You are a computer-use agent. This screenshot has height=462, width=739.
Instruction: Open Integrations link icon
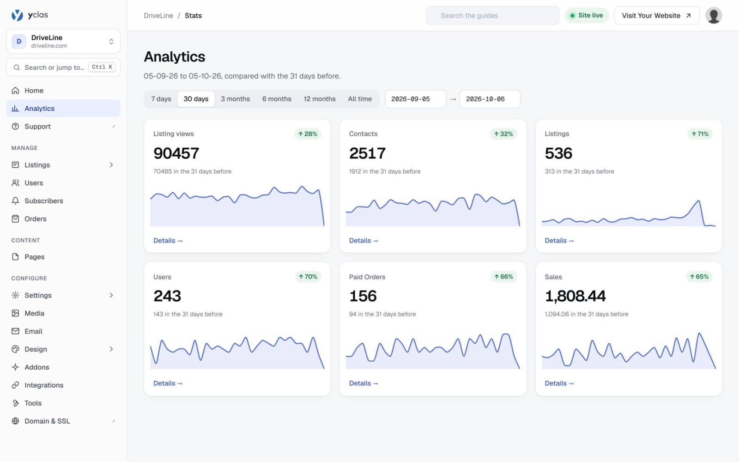(x=15, y=385)
